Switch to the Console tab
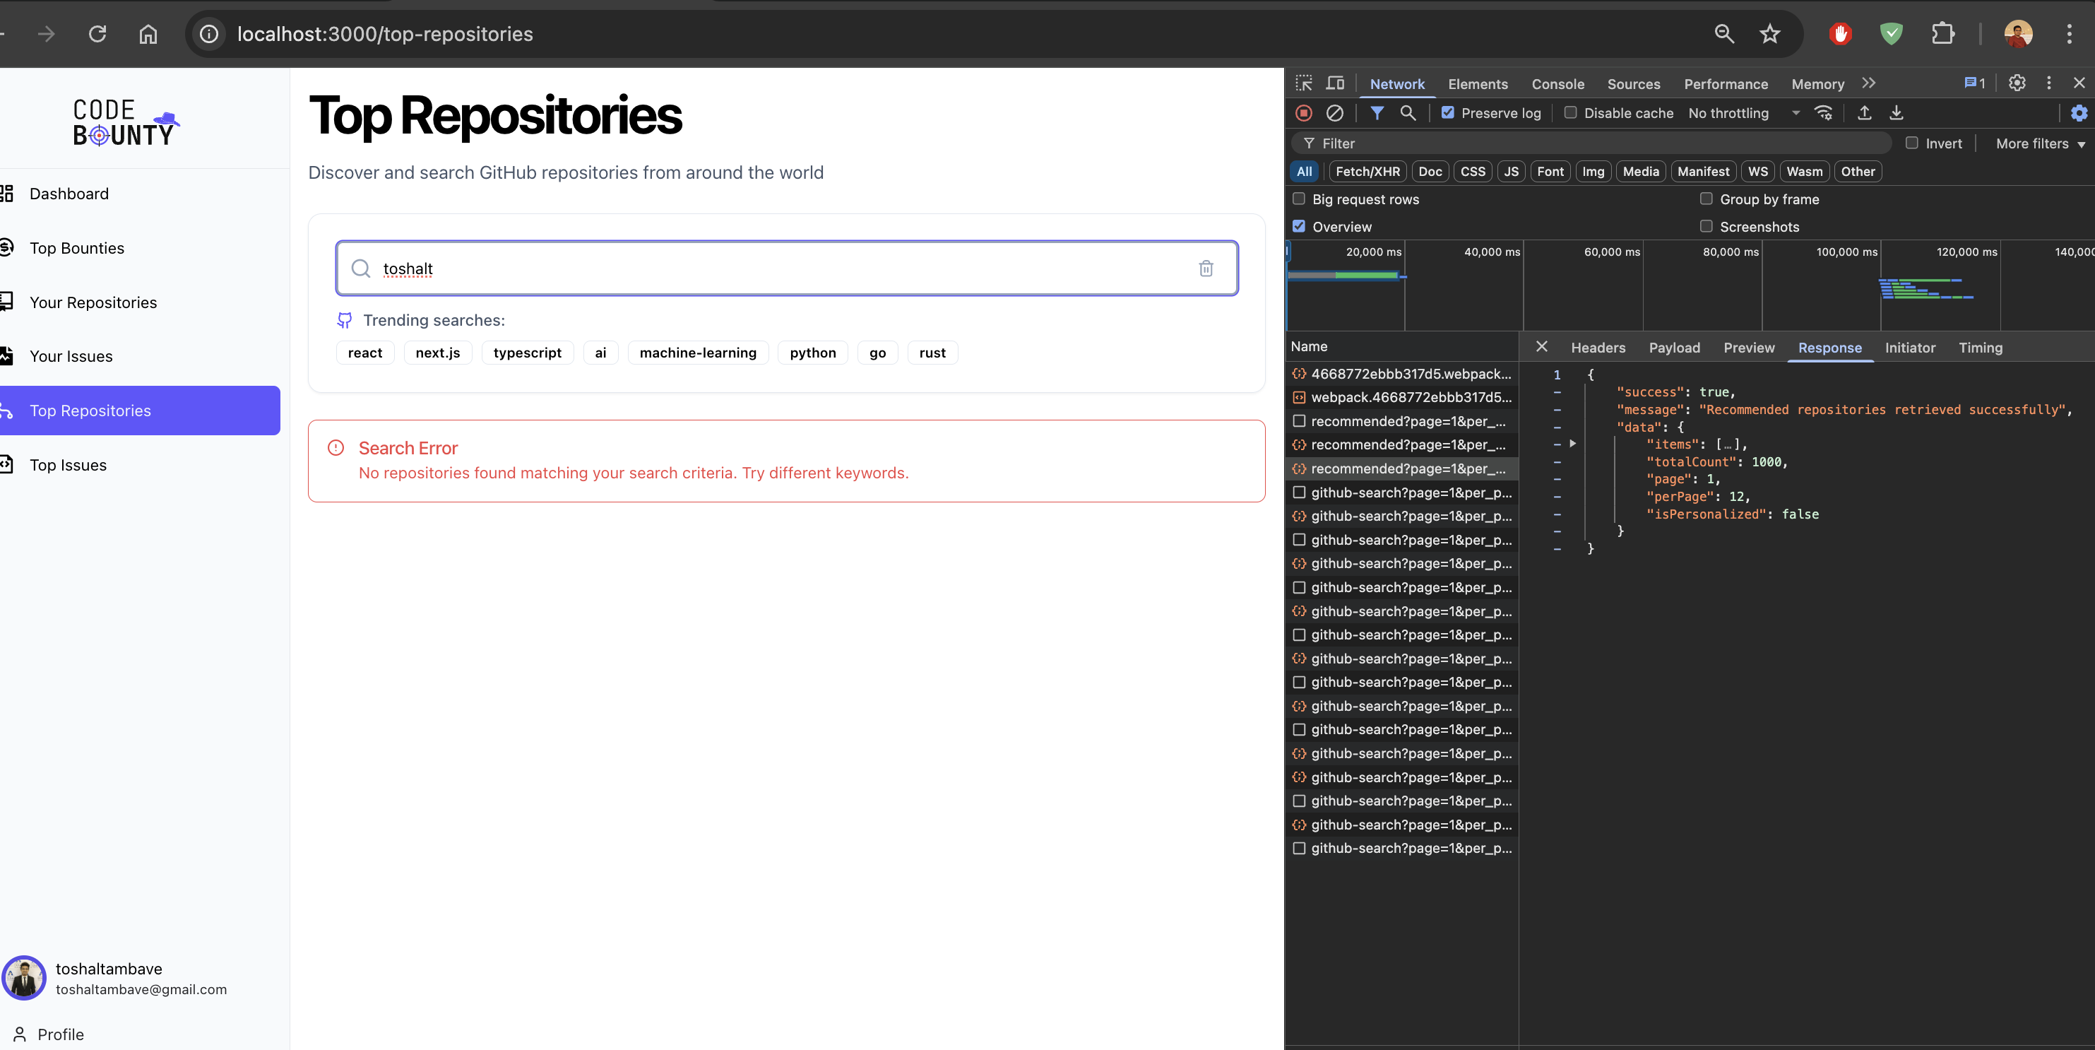Image resolution: width=2095 pixels, height=1050 pixels. 1557,84
